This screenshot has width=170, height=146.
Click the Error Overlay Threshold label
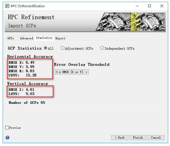click(x=82, y=65)
